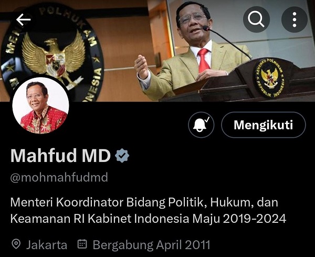This screenshot has width=315, height=257.
Task: Click the Jakarta location text
Action: point(47,245)
